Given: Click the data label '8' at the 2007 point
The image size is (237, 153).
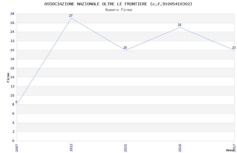Looking at the screenshot, I should [x=16, y=102].
